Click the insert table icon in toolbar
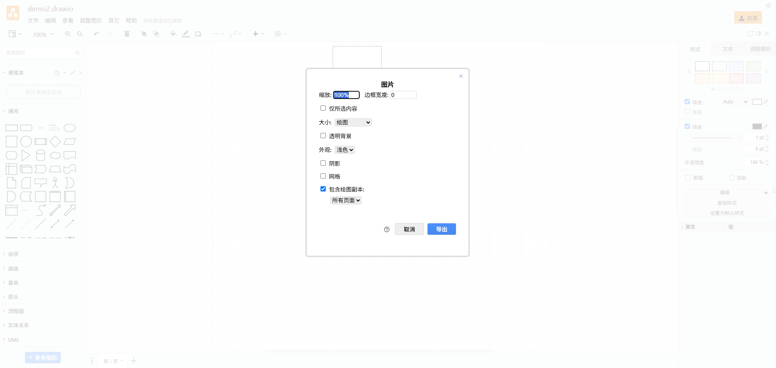 [x=278, y=34]
